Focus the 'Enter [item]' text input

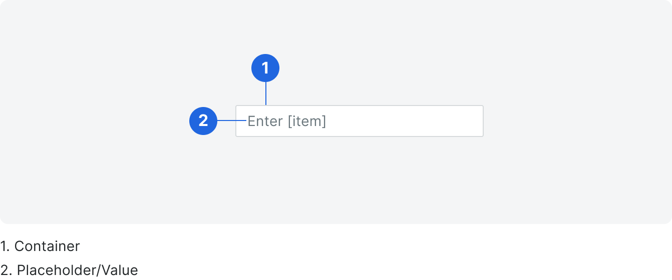360,121
